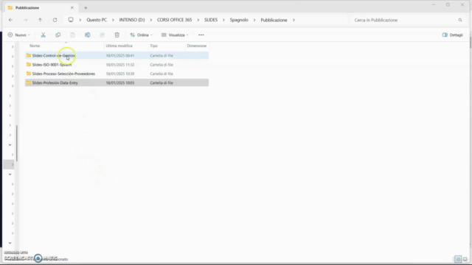Go back with the left arrow
This screenshot has height=265, width=472.
click(x=11, y=20)
